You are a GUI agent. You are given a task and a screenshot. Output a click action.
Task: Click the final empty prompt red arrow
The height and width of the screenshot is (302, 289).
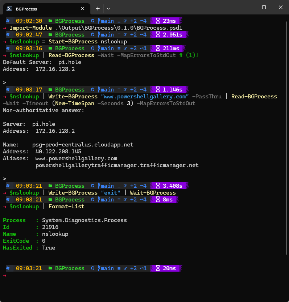pyautogui.click(x=5, y=276)
